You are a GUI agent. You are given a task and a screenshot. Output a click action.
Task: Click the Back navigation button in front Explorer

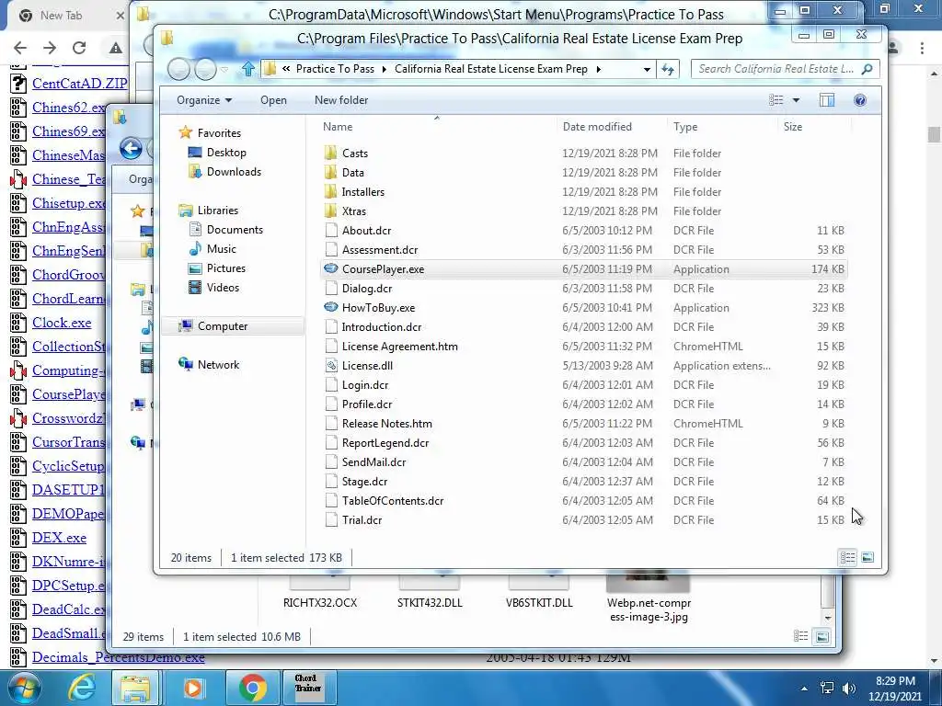point(178,69)
